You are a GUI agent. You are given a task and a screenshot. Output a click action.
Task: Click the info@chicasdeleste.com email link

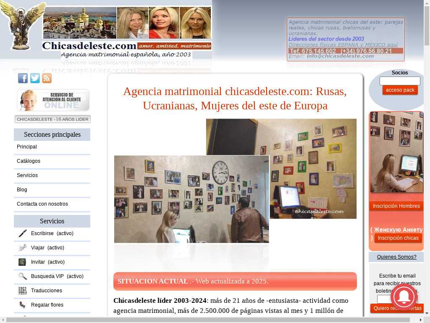[340, 56]
